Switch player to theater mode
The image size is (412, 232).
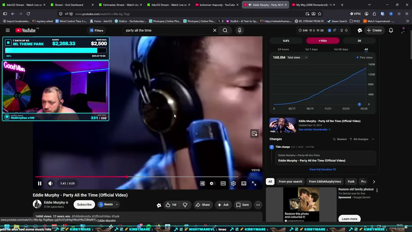tap(244, 183)
